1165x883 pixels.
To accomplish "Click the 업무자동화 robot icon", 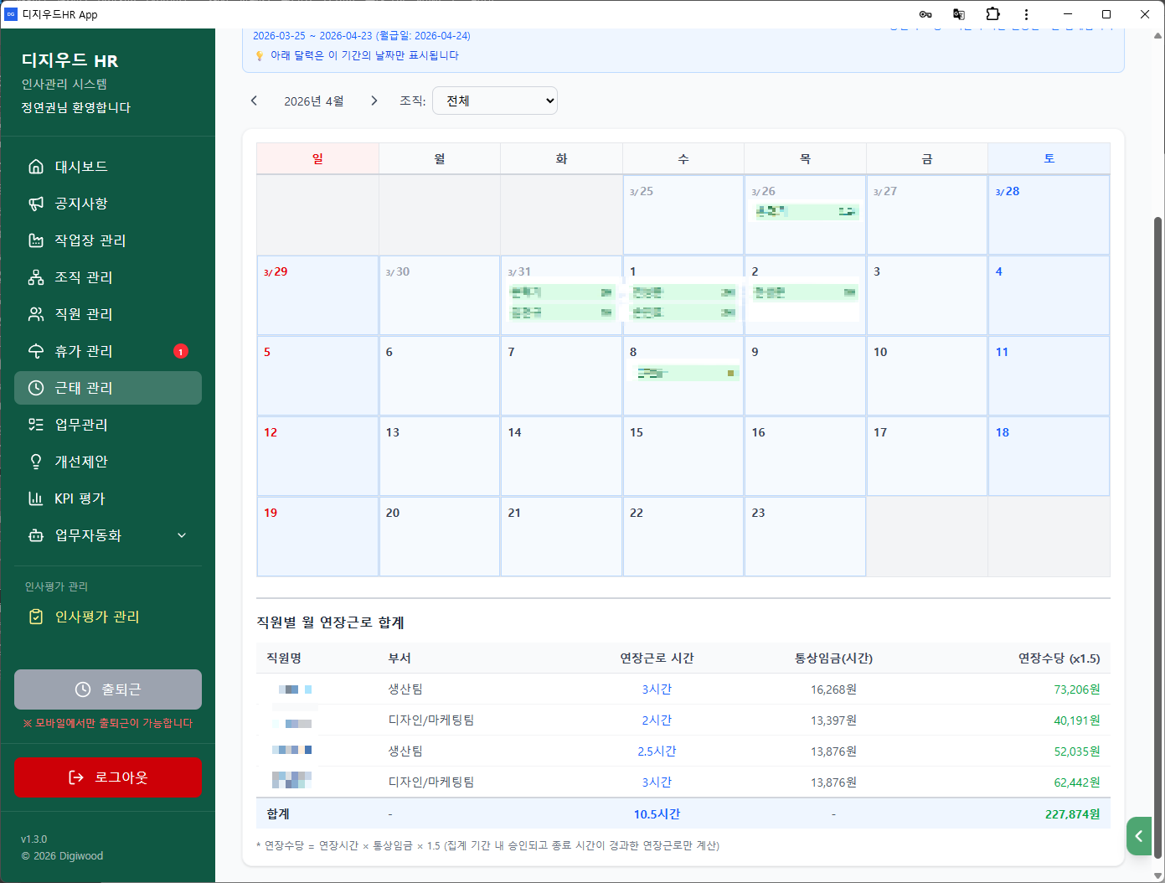I will coord(36,535).
